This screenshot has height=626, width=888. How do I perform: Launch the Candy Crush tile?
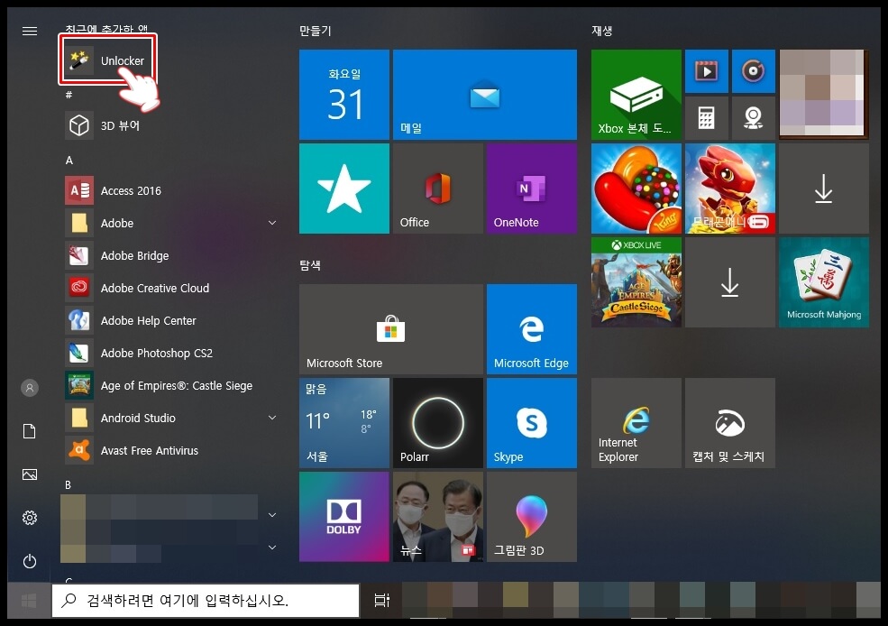636,189
